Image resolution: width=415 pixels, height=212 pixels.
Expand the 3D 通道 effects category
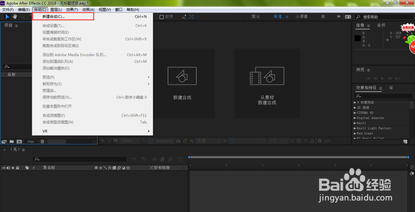click(x=355, y=108)
